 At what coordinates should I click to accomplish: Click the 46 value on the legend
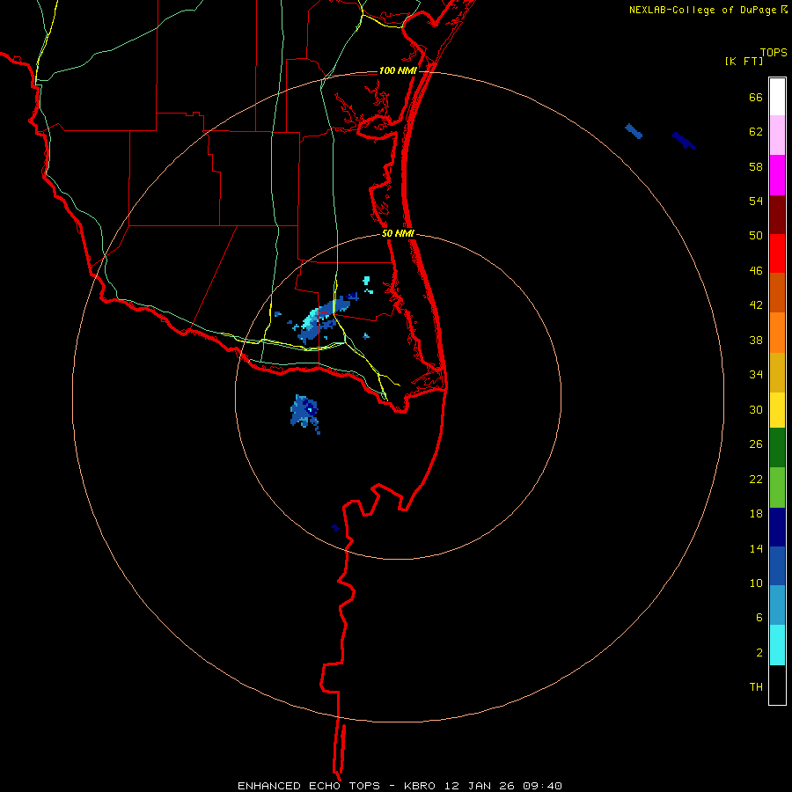(x=756, y=271)
